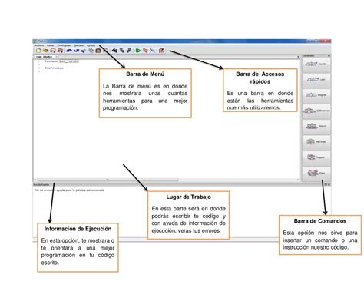Save the file with the Save icon
The image size is (364, 281).
tap(53, 51)
